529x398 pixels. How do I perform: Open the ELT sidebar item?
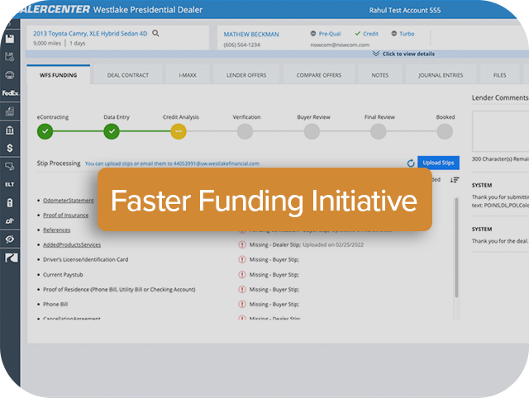click(10, 184)
